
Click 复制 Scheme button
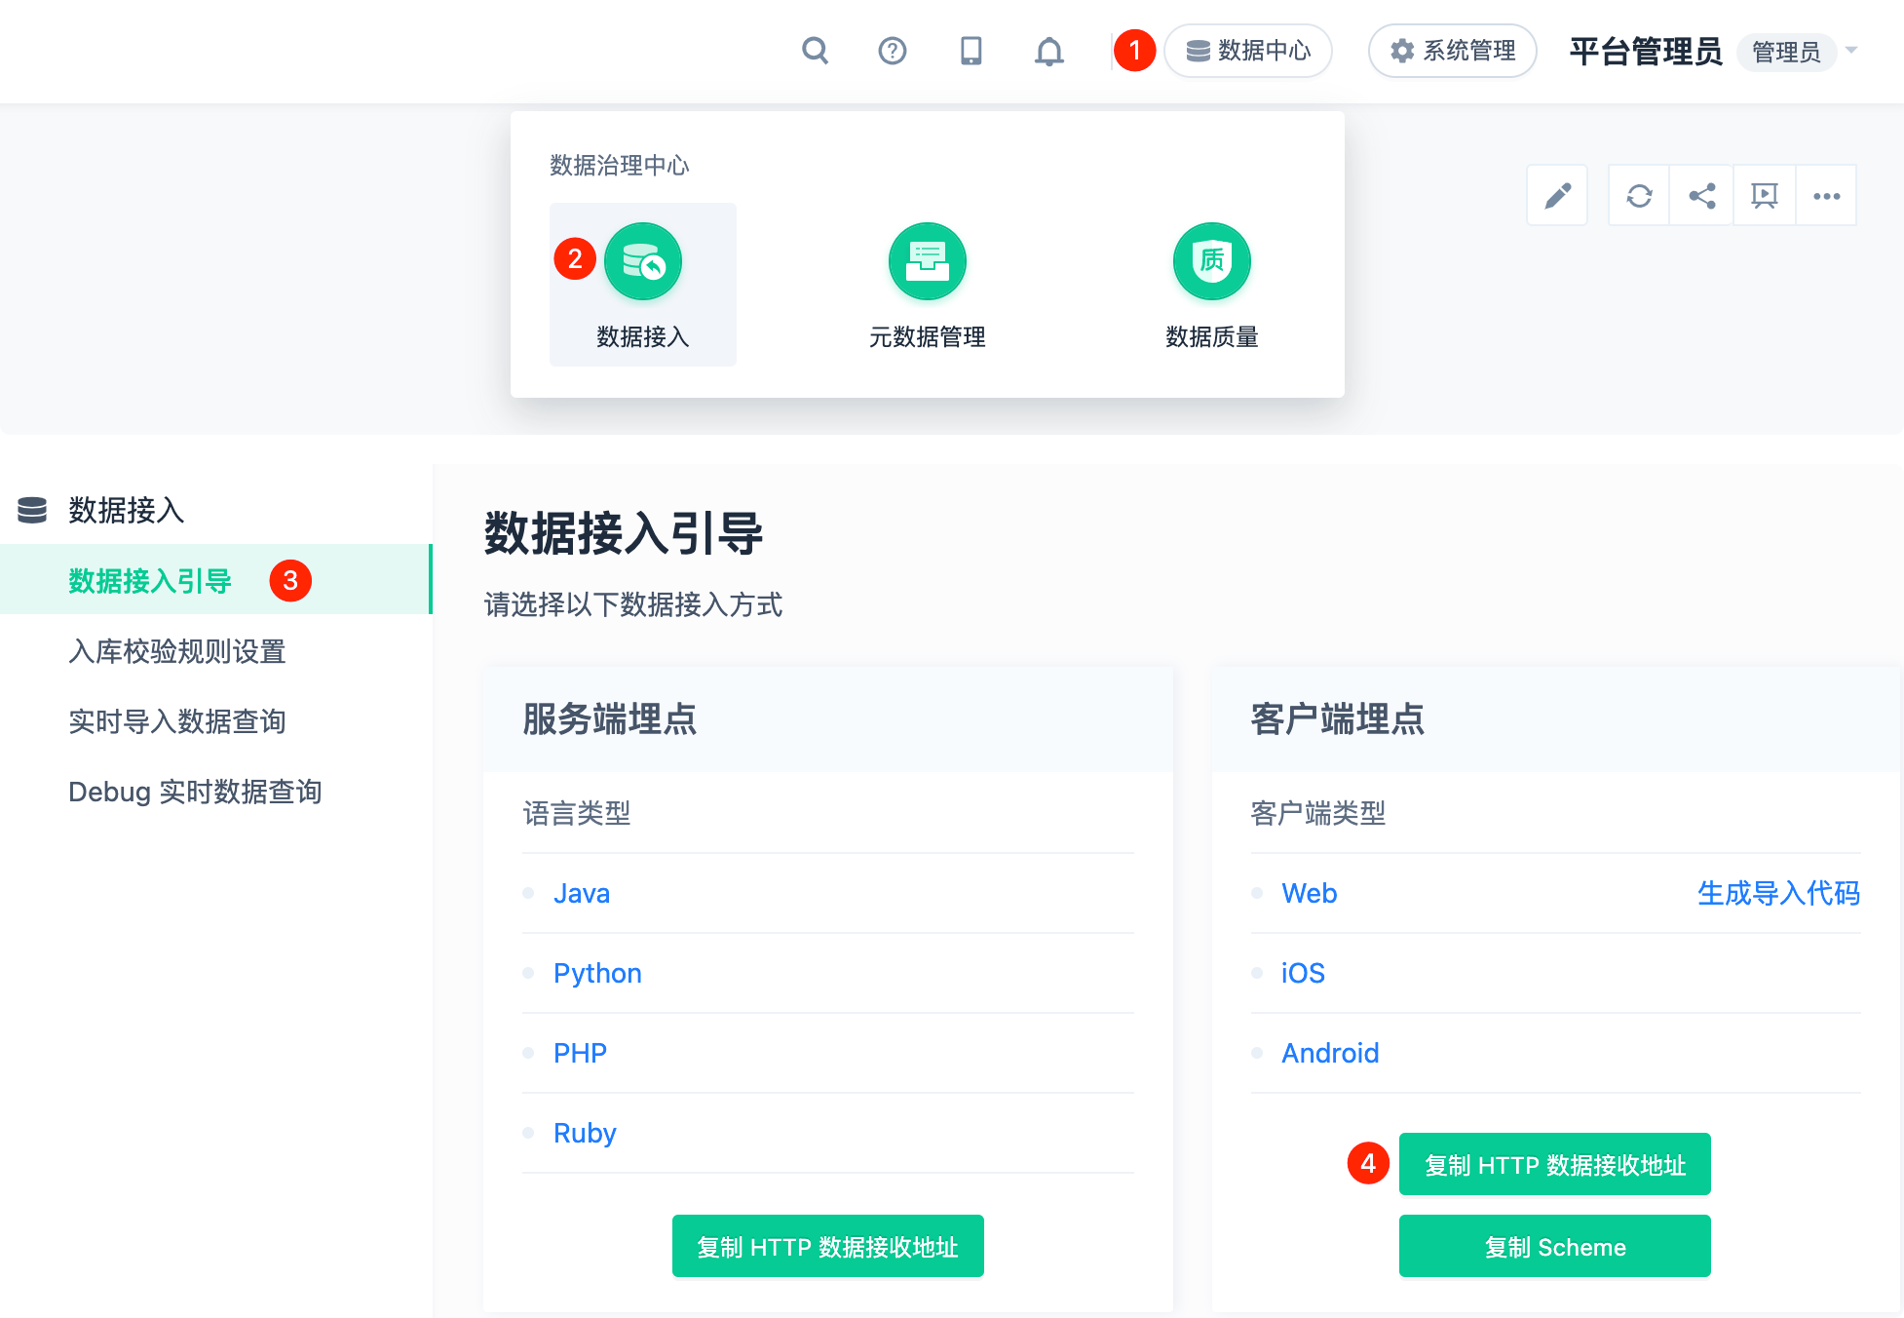click(x=1554, y=1246)
